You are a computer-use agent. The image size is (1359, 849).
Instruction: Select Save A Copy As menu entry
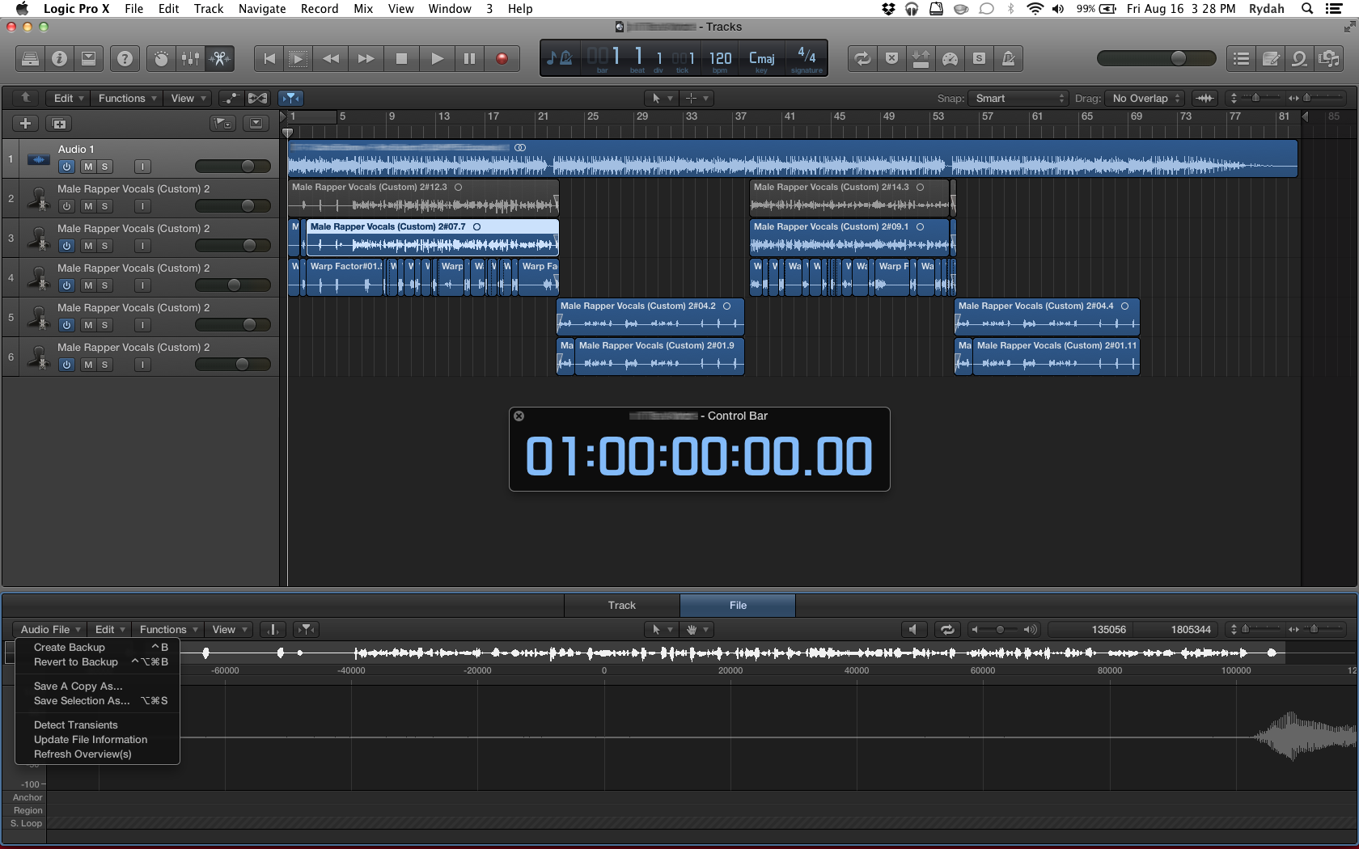(x=78, y=686)
